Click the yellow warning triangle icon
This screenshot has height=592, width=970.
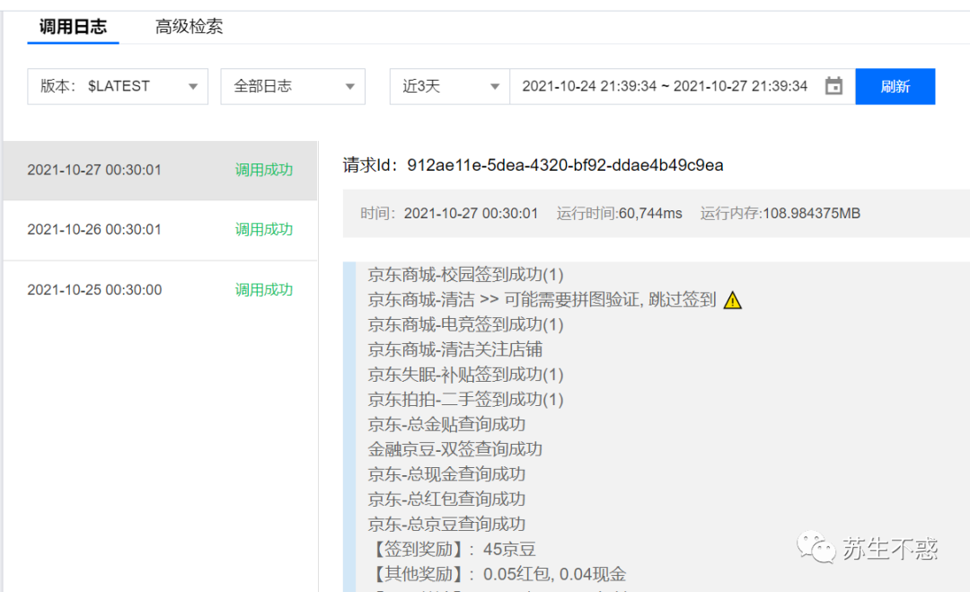tap(733, 300)
